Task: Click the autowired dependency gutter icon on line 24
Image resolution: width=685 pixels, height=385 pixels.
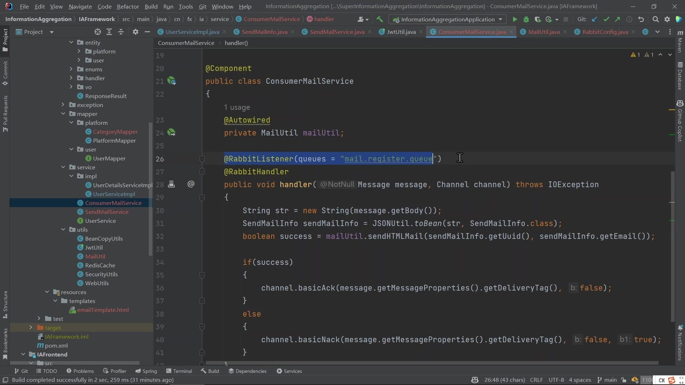Action: coord(172,133)
